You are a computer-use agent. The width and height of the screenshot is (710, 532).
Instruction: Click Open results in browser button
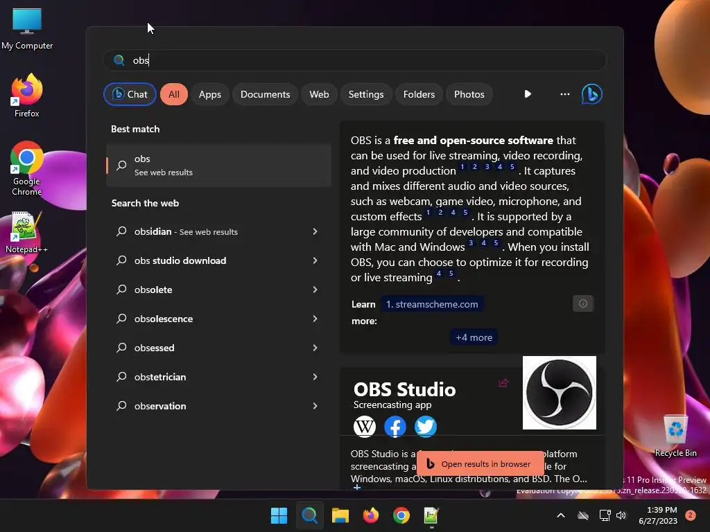480,463
